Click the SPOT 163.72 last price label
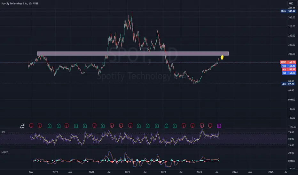 [x=288, y=62]
